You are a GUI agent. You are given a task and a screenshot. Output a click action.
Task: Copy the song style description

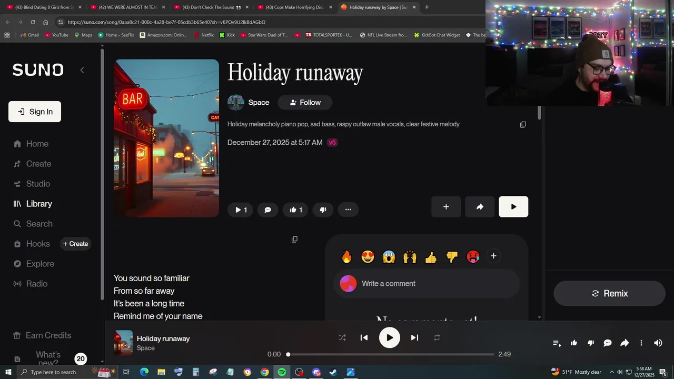coord(523,124)
